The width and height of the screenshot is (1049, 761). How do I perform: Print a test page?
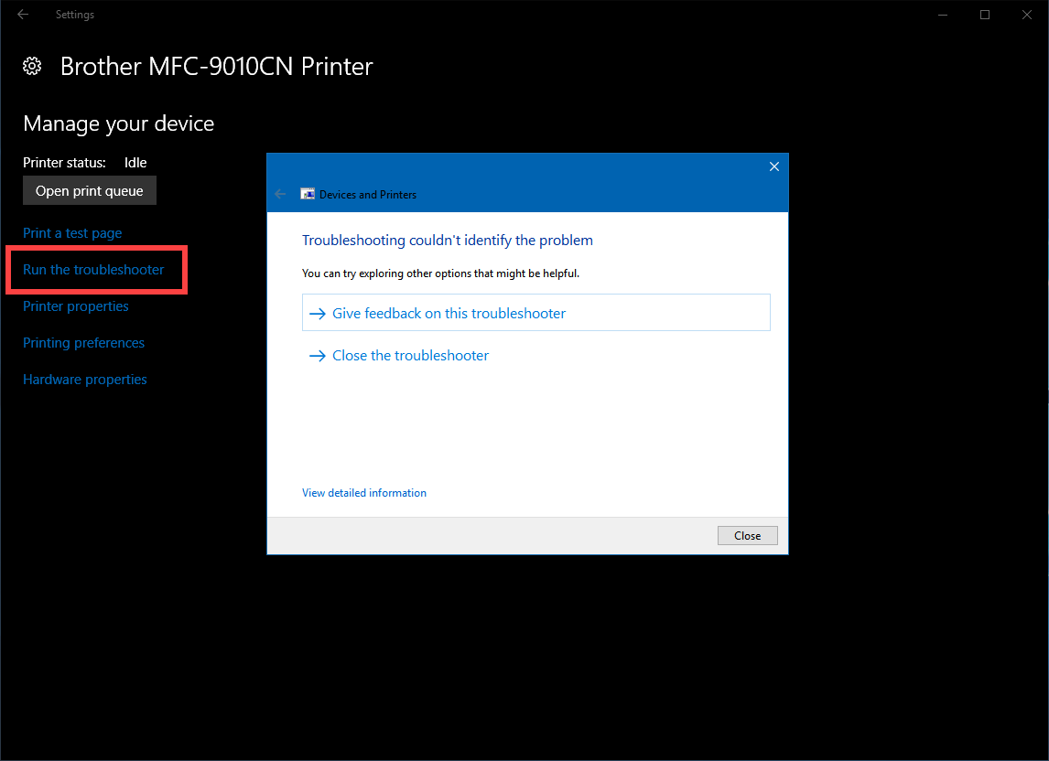[72, 233]
